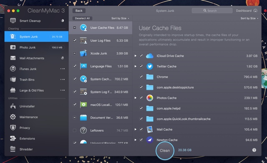This screenshot has height=163, width=267.
Task: Open the Dashboard
Action: coord(247,10)
